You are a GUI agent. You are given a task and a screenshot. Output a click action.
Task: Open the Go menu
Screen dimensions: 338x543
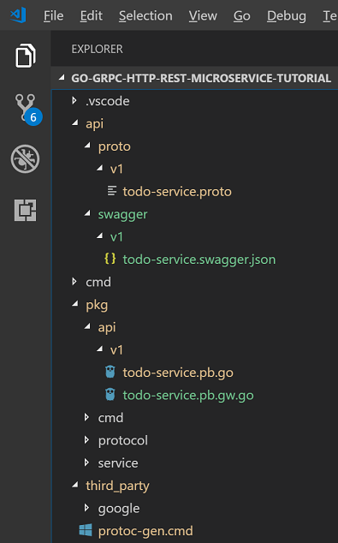point(242,15)
